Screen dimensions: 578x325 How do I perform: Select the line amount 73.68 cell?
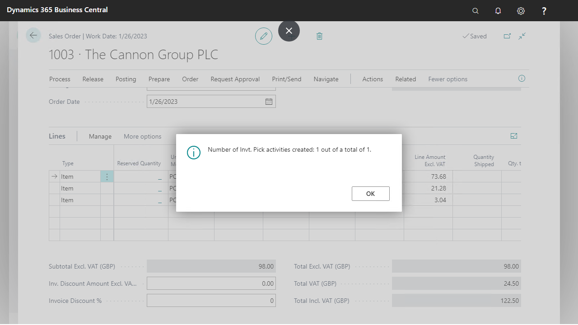point(428,176)
